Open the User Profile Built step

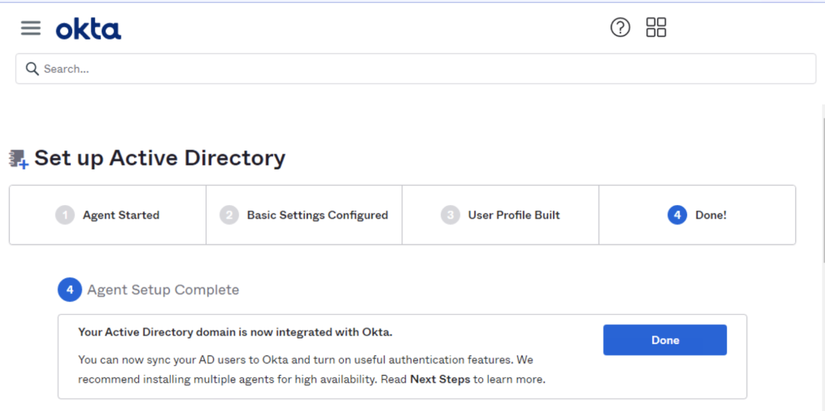tap(513, 215)
